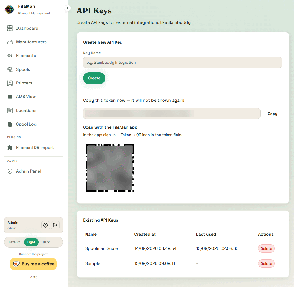Viewport: 294px width, 287px height.
Task: Click the blurred token field
Action: [x=172, y=114]
